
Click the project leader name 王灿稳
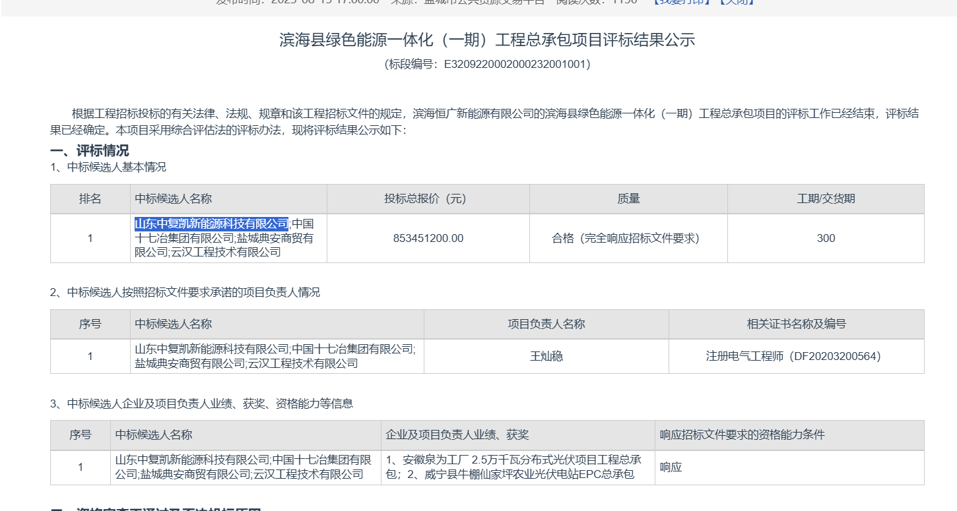click(x=546, y=357)
